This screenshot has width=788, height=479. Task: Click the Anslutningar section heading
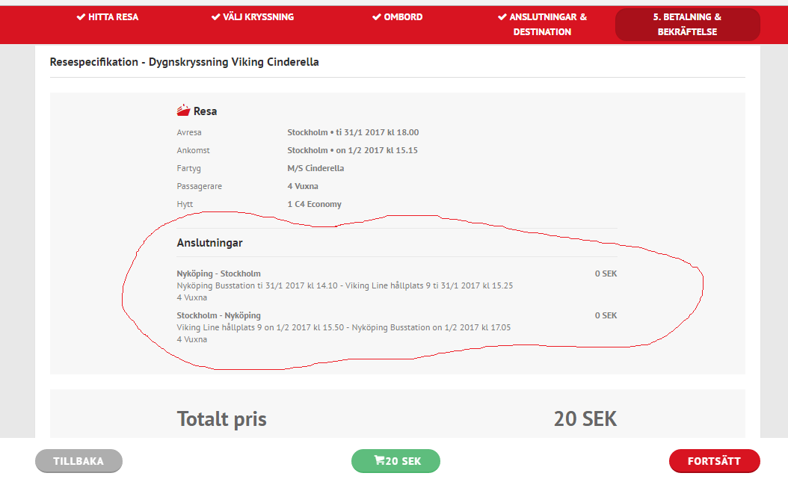209,243
